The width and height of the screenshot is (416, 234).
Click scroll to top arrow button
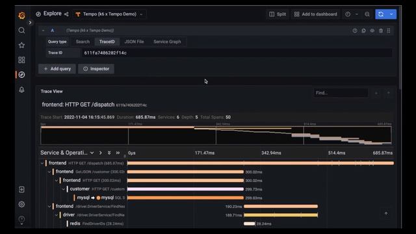pyautogui.click(x=386, y=213)
